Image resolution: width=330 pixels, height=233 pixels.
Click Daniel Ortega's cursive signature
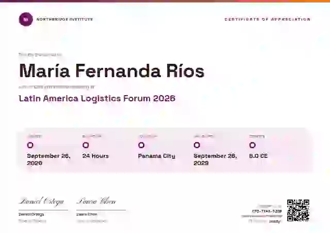tap(41, 202)
